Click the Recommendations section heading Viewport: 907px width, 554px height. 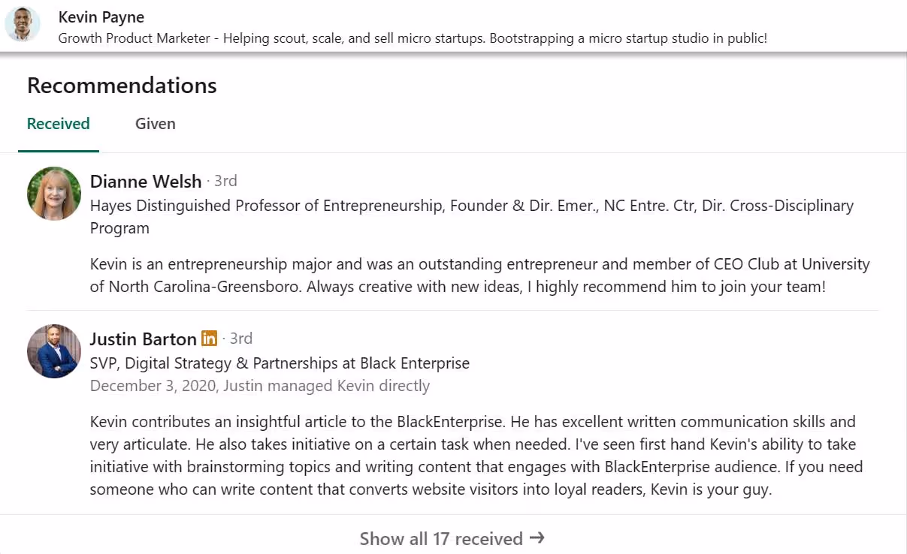coord(121,85)
